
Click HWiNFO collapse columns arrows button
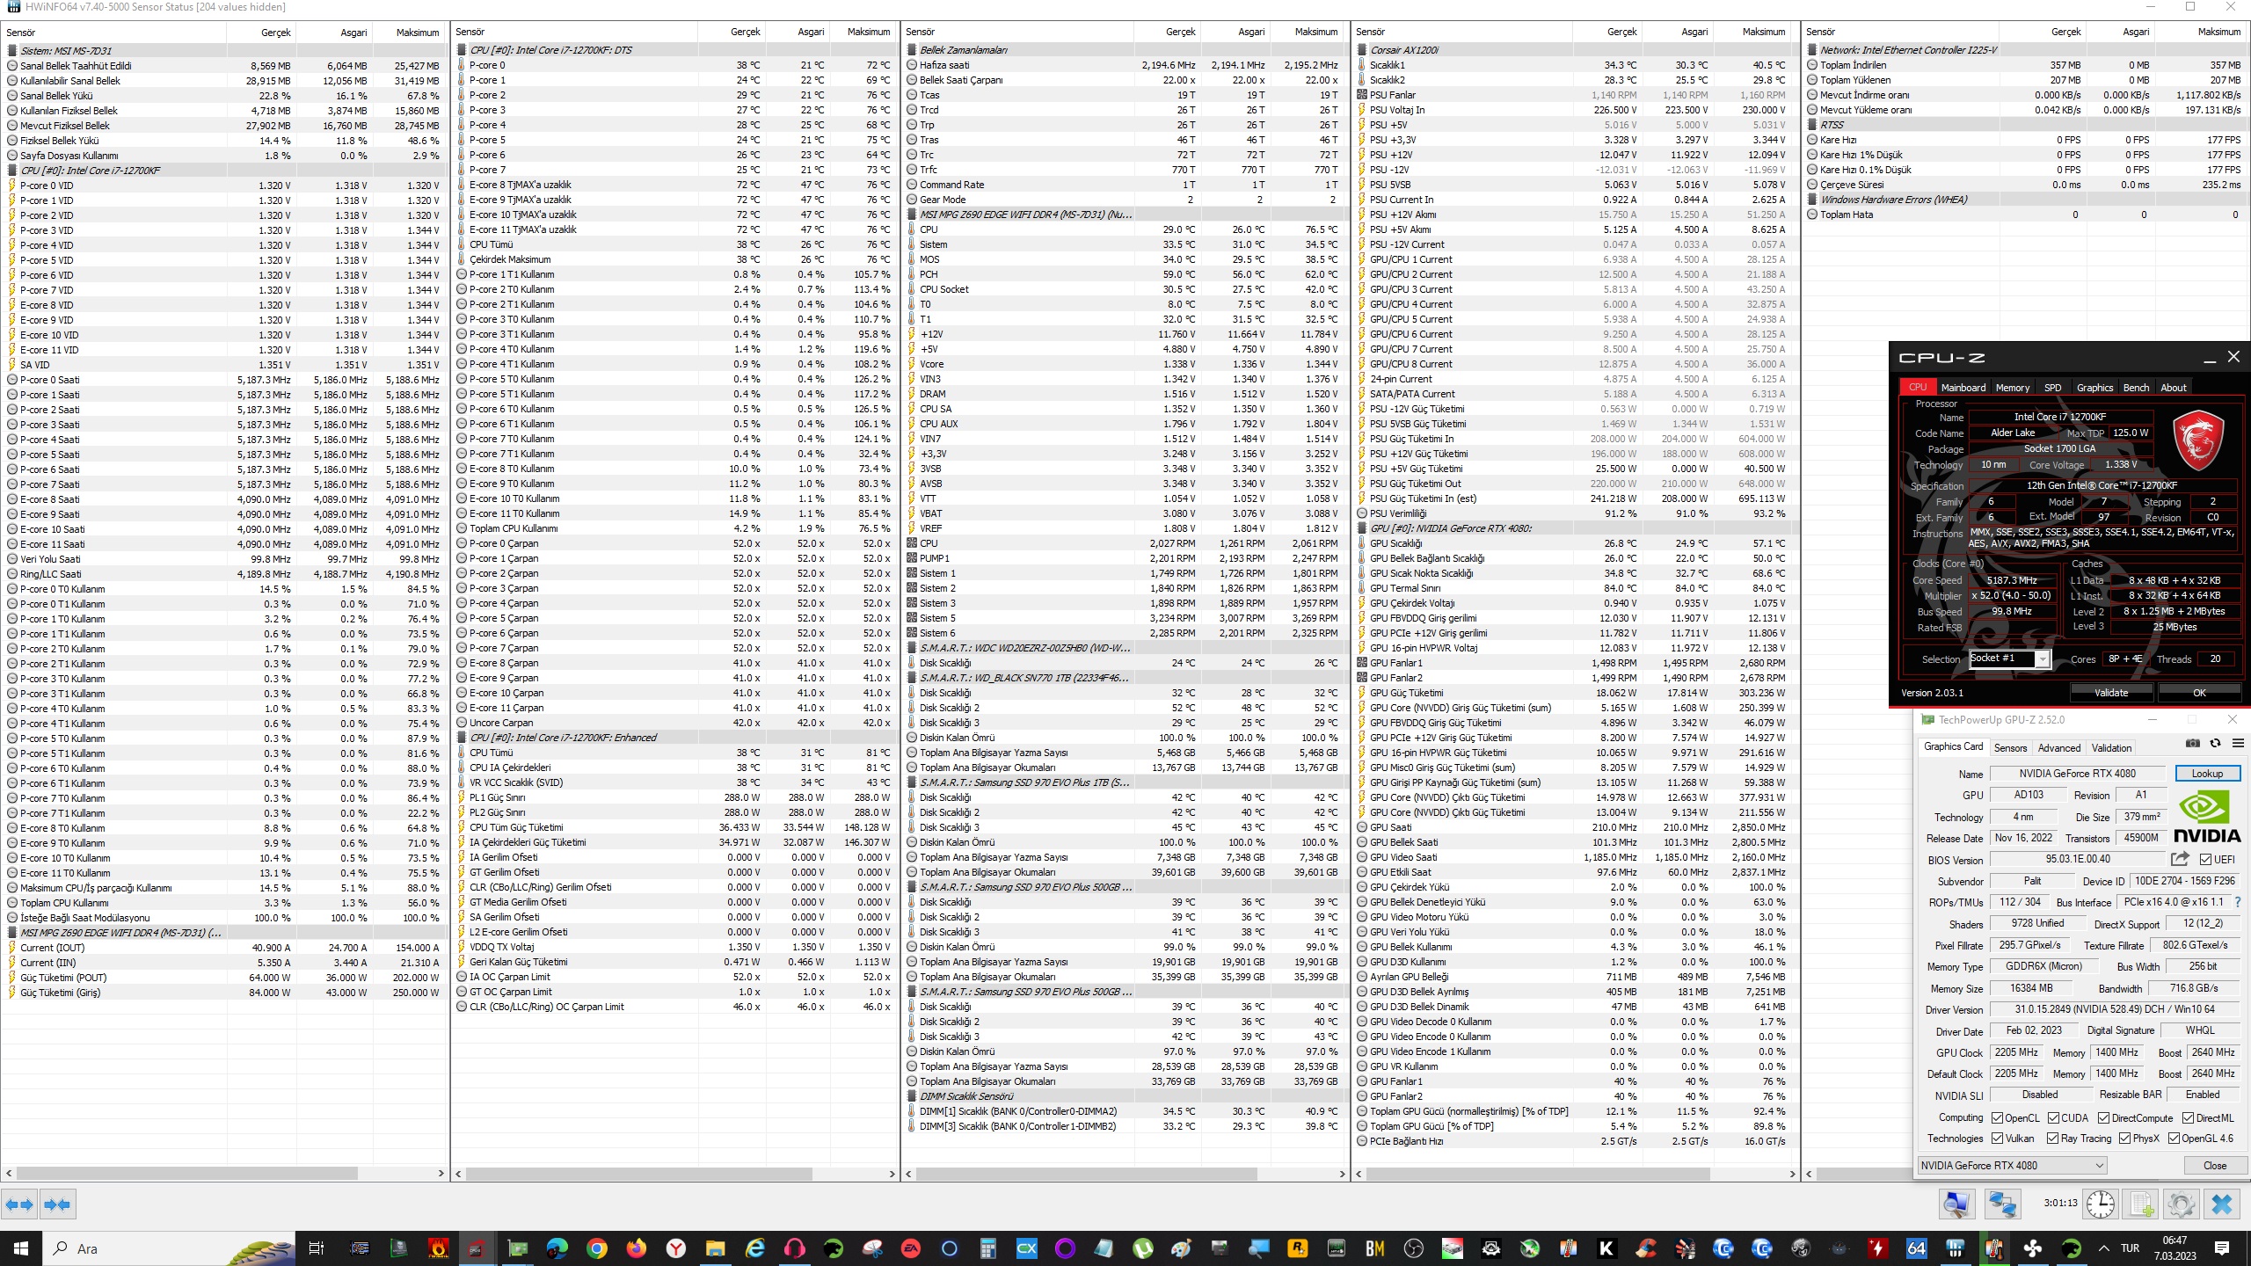coord(57,1204)
